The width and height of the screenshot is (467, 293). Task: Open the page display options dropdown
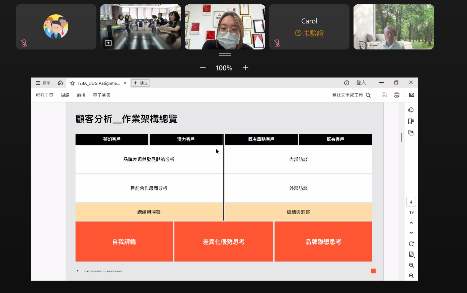tap(411, 255)
